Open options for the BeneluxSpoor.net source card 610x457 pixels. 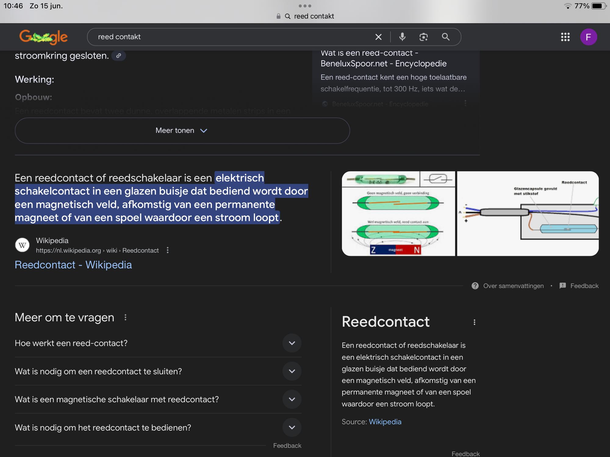pyautogui.click(x=465, y=104)
